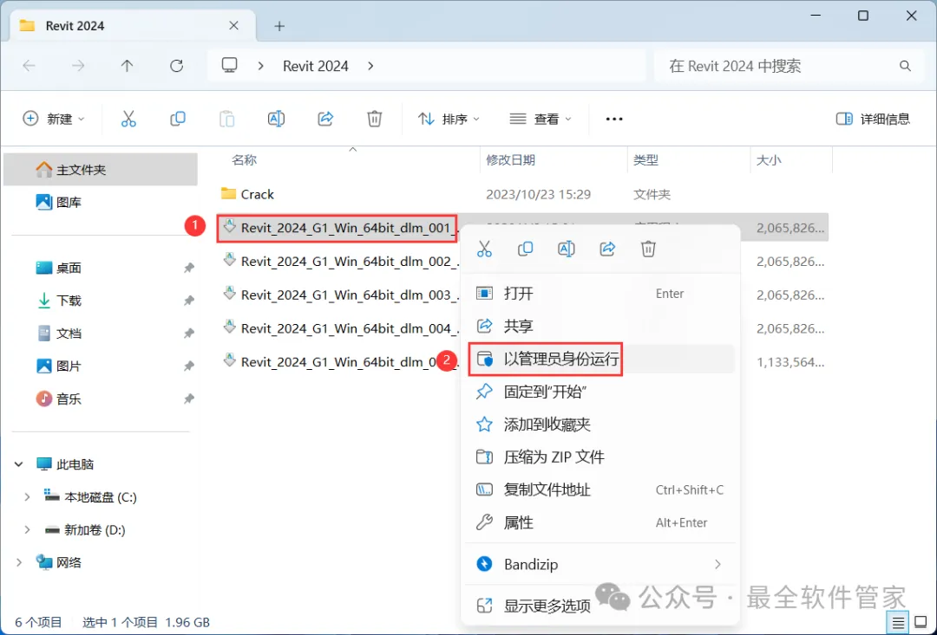Choose 压缩为 ZIP 文件
The image size is (937, 635).
600,457
